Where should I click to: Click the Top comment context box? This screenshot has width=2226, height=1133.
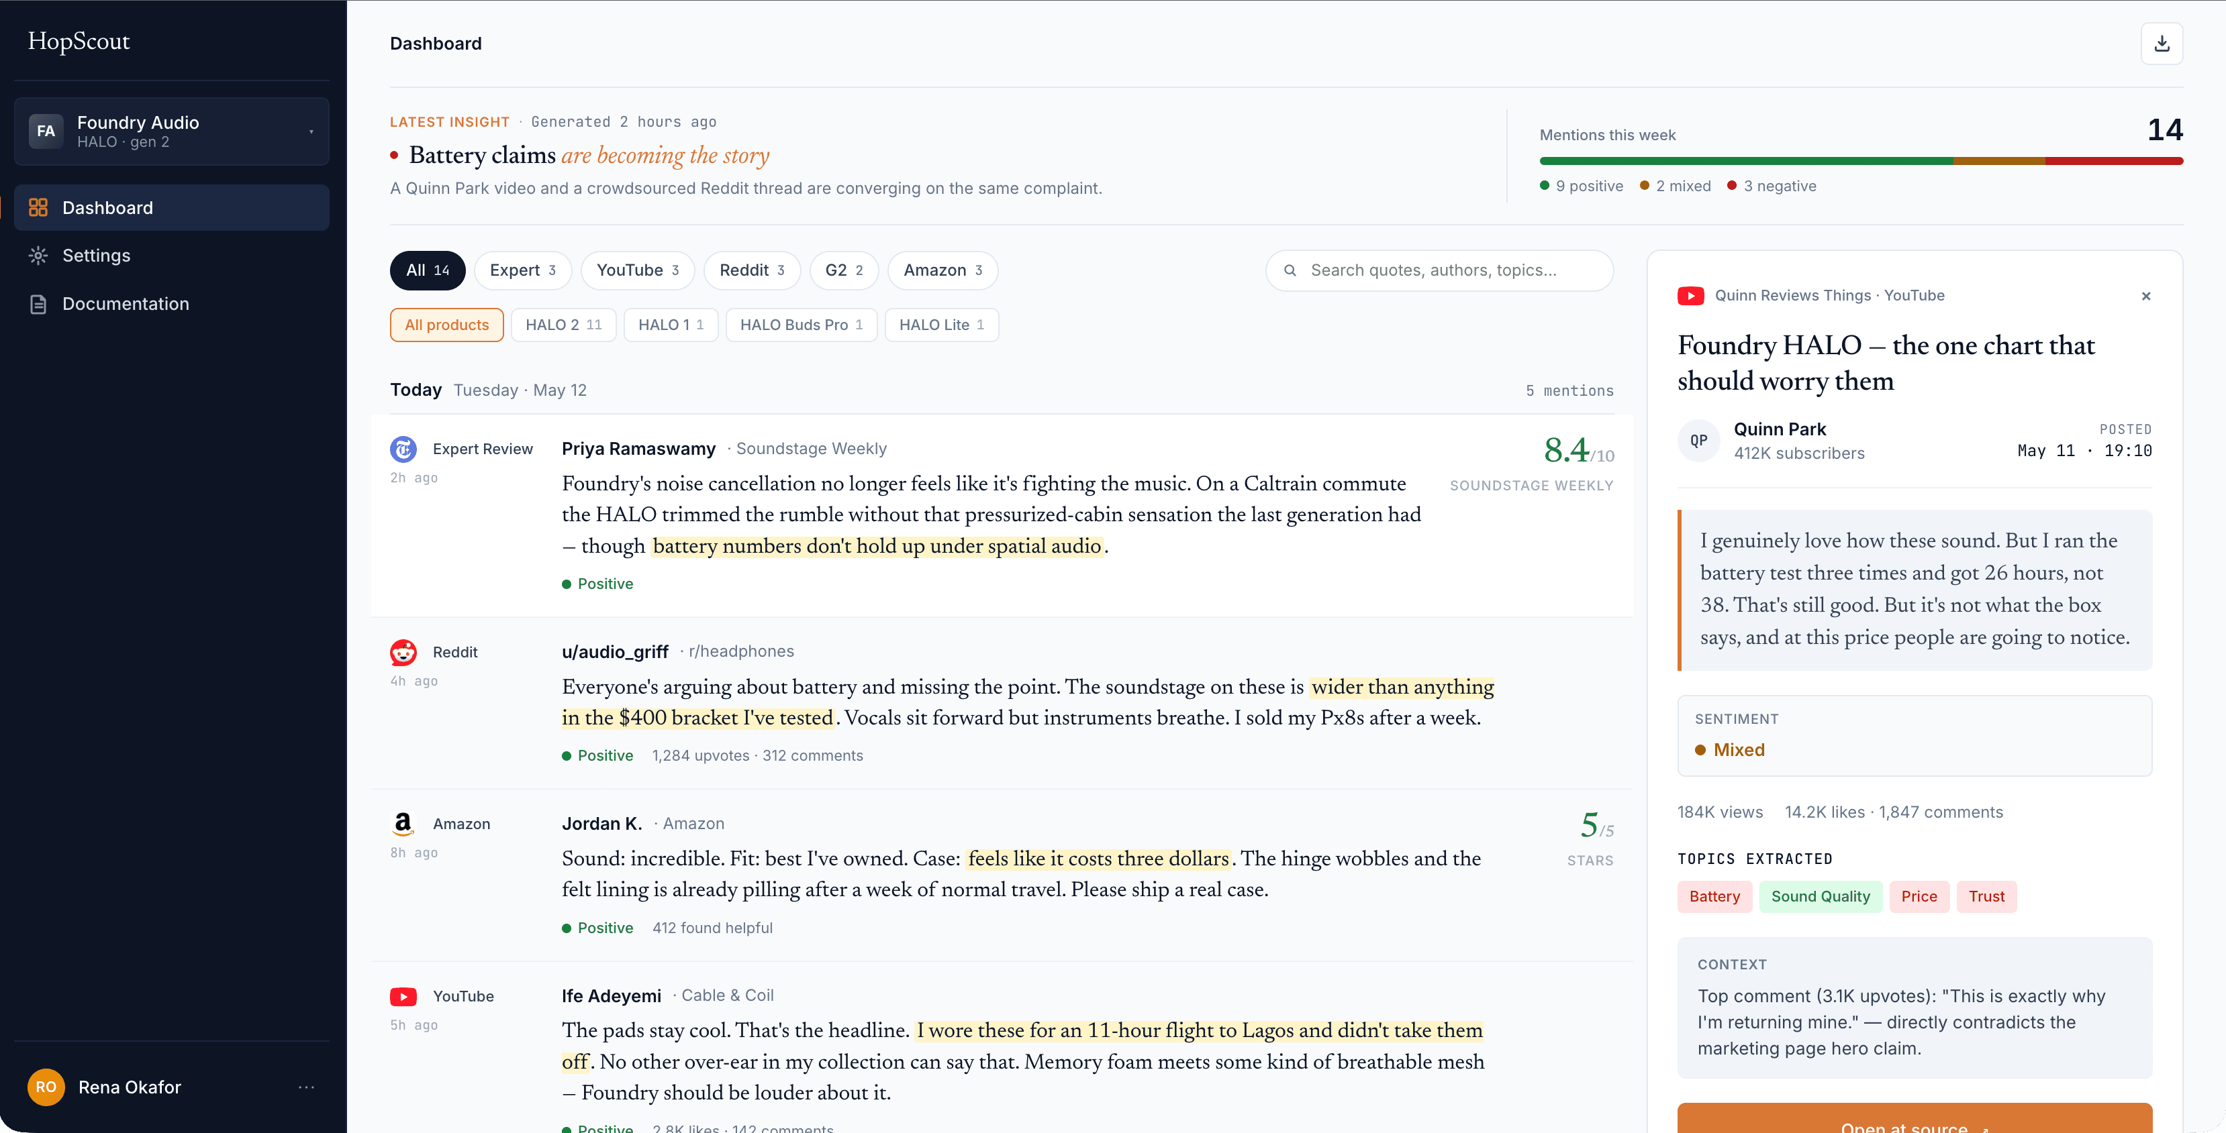point(1914,1008)
